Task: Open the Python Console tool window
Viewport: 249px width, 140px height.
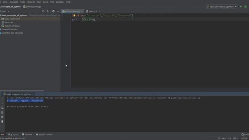Action: point(44,135)
